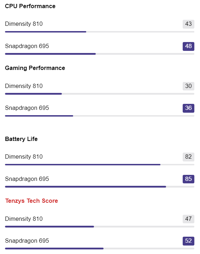Click the Dimensity 810 gaming performance bar
Viewport: 200px width, 254px height.
click(x=100, y=94)
